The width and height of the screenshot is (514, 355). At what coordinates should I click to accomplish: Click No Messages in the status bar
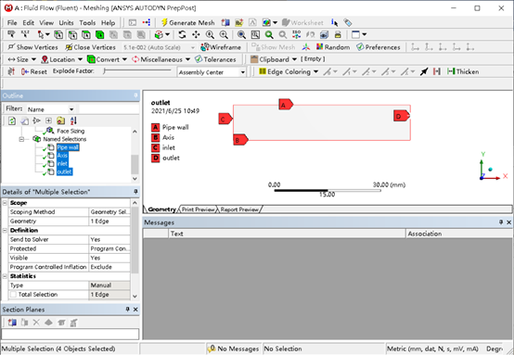click(234, 349)
